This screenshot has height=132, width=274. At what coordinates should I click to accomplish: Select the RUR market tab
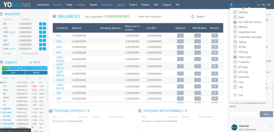point(39,68)
